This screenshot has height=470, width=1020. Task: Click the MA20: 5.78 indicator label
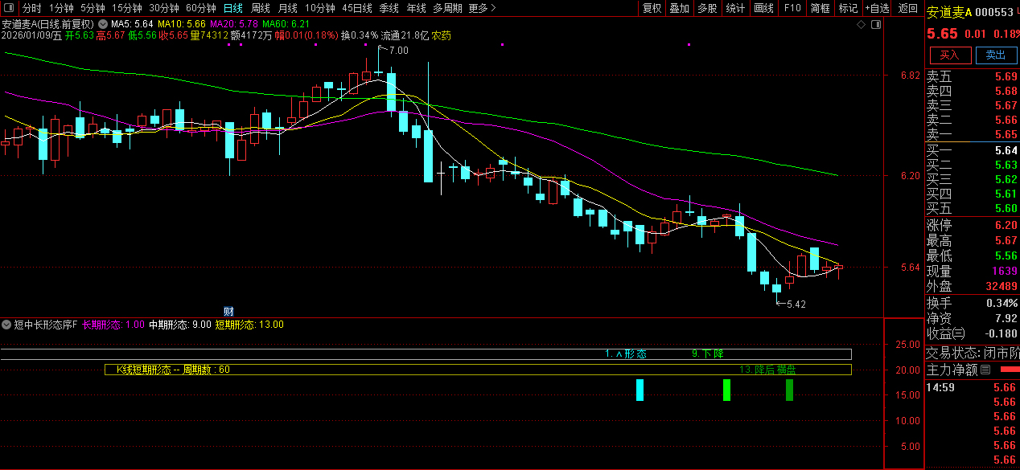tap(234, 25)
